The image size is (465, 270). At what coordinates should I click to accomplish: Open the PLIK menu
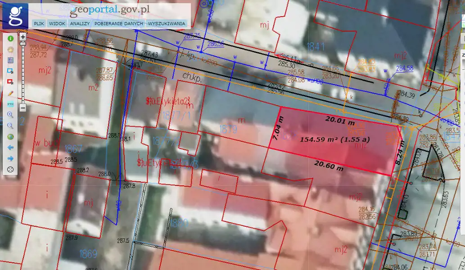[x=39, y=23]
